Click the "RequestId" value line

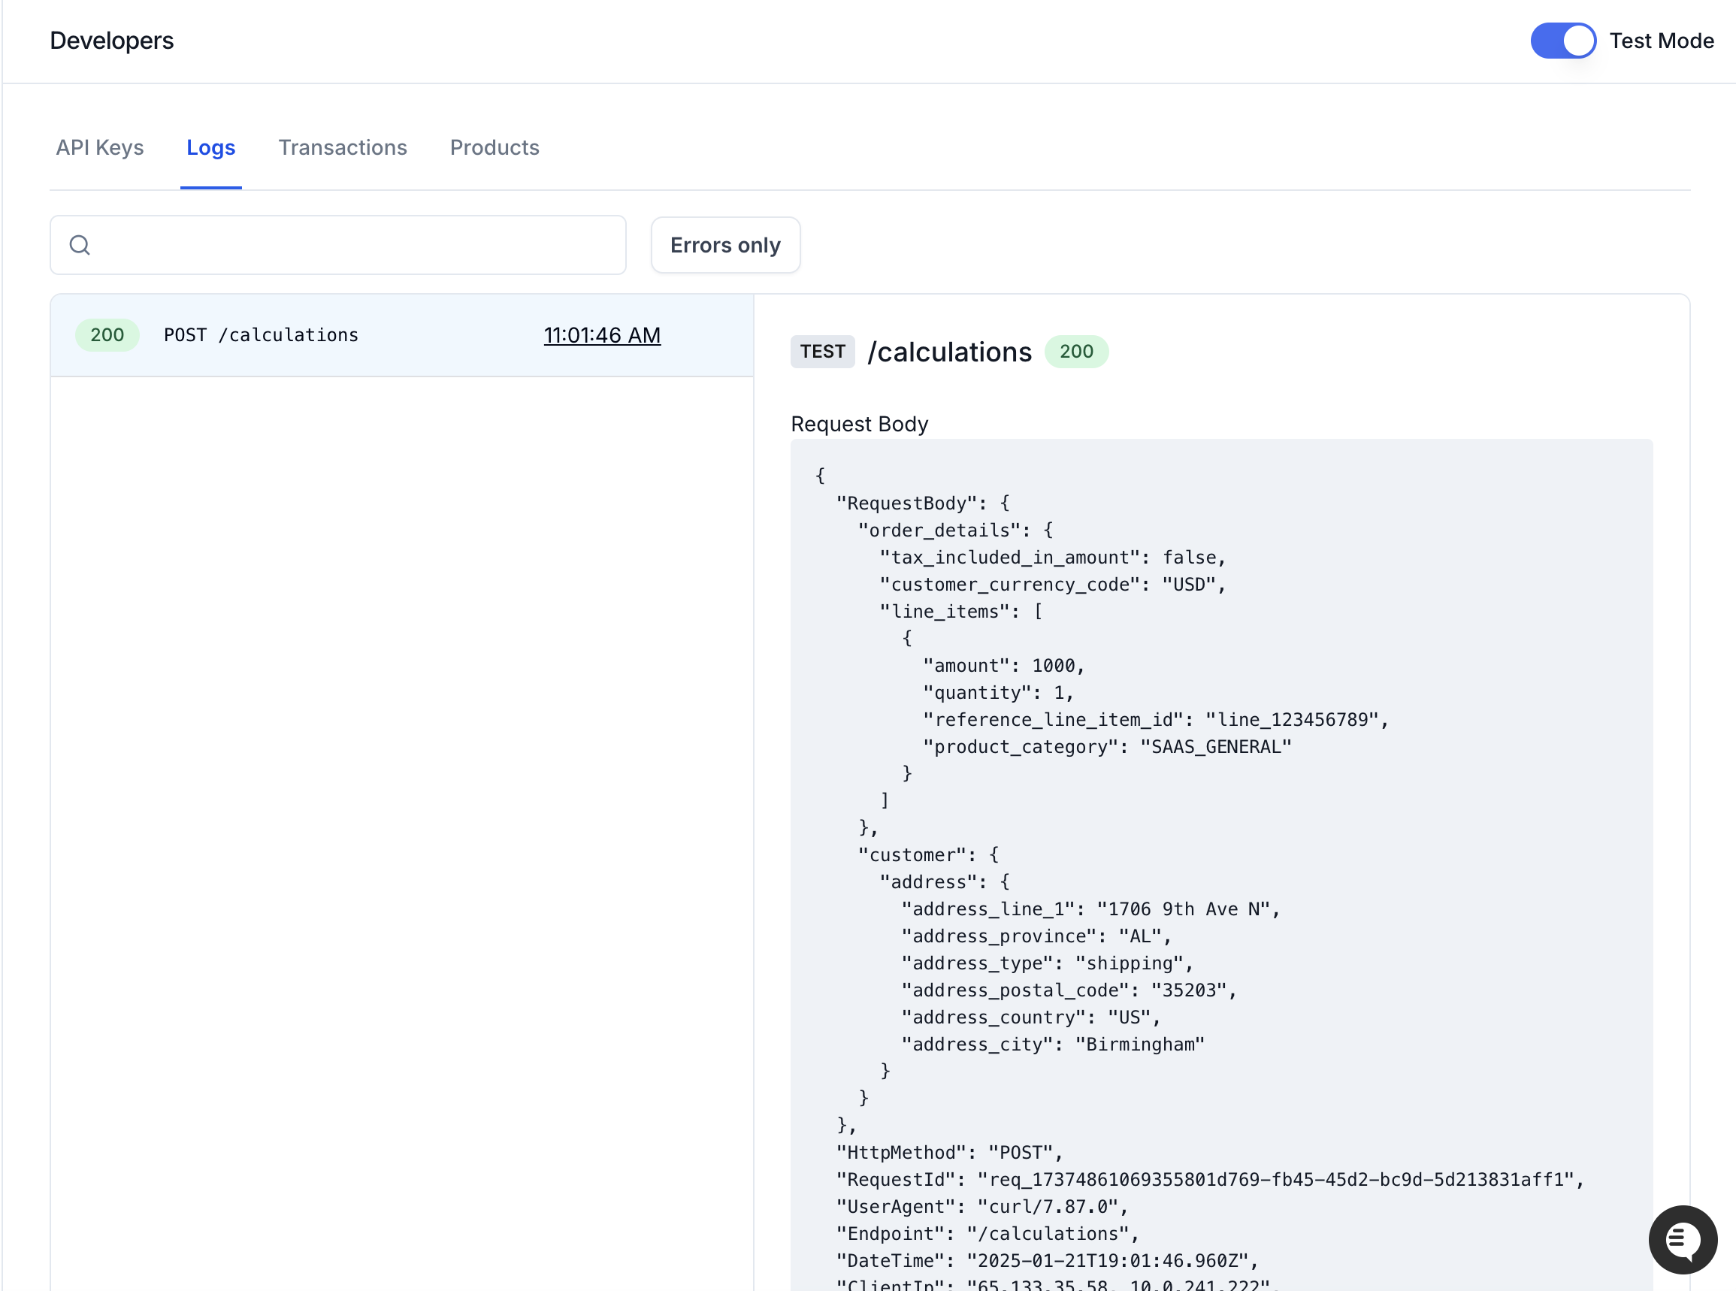coord(1210,1180)
